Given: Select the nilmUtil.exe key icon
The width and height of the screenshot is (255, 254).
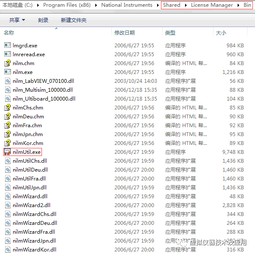Looking at the screenshot, I should point(8,152).
